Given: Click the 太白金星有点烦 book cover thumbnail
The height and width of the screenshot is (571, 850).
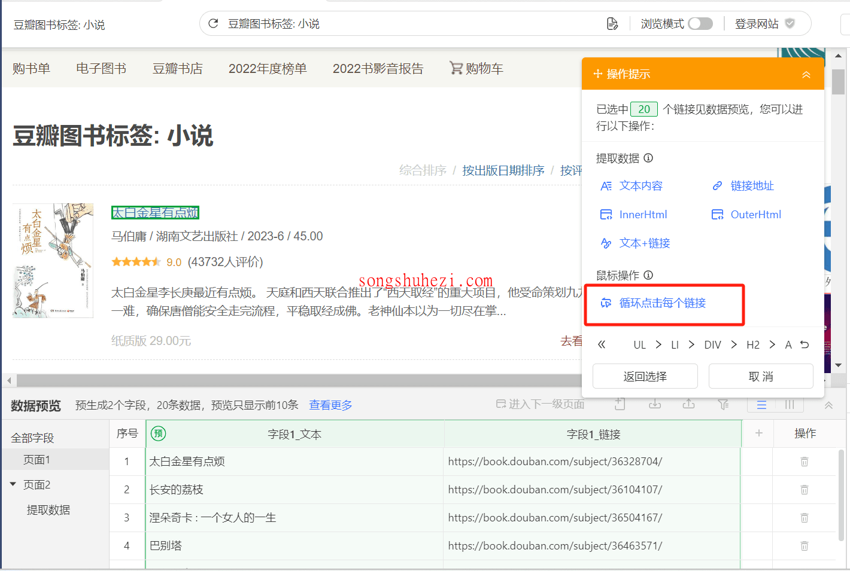Looking at the screenshot, I should (x=53, y=260).
